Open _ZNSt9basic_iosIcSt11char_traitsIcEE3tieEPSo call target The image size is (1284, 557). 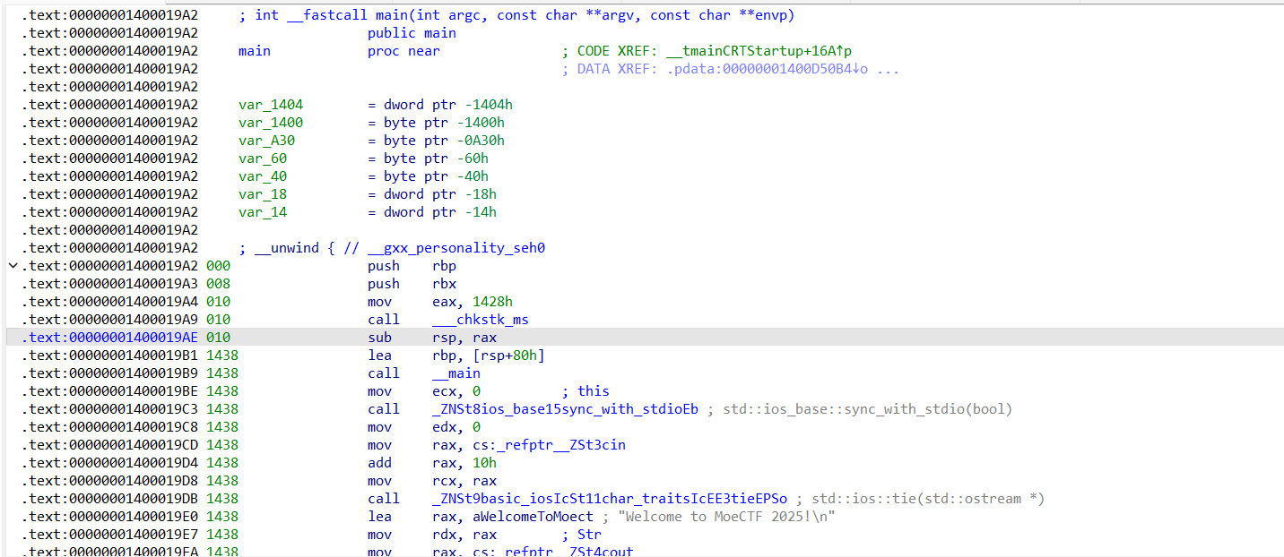[610, 499]
